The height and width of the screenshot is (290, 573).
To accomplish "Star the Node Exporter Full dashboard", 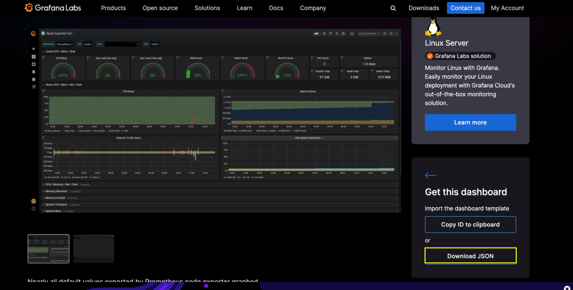I will [324, 33].
